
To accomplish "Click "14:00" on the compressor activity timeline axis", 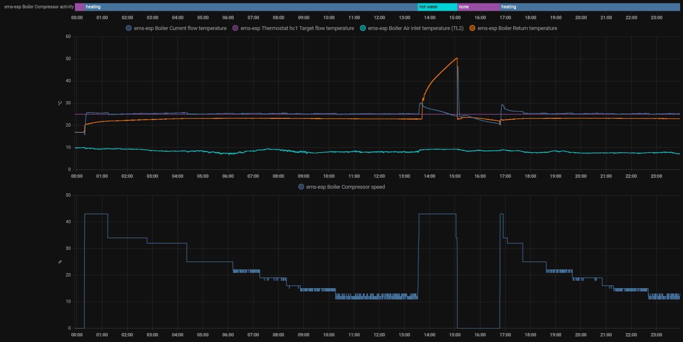I will point(430,18).
